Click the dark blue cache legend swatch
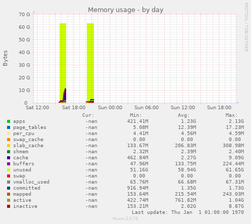The height and width of the screenshot is (224, 251). pyautogui.click(x=9, y=158)
